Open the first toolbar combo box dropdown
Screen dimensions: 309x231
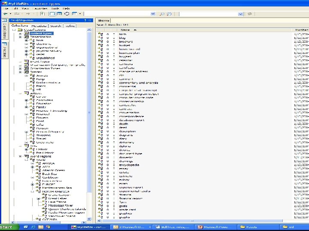click(x=153, y=14)
